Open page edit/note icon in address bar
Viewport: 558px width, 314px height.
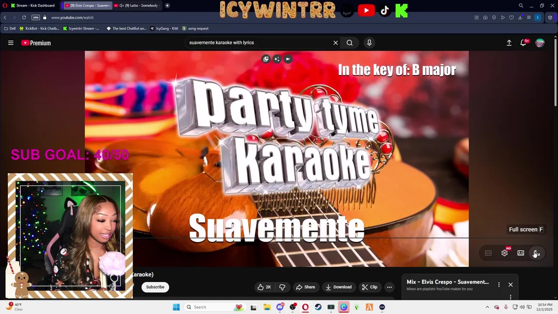point(476,17)
